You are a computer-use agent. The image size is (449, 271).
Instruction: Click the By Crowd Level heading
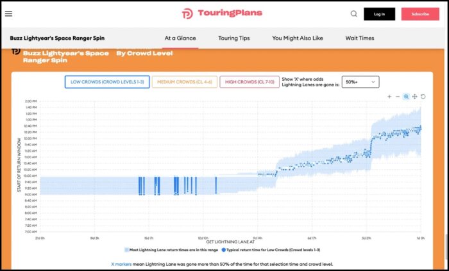click(x=144, y=53)
